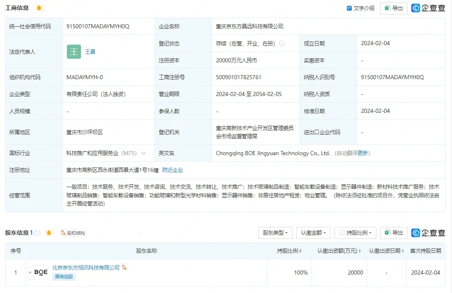Expand the 科技推广和应用服务业 industry chevron
The image size is (452, 293).
(x=143, y=153)
